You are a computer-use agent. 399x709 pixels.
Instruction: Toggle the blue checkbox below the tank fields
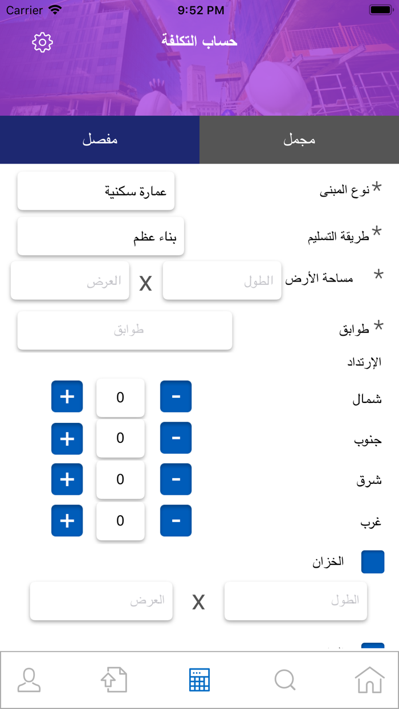coord(373,646)
